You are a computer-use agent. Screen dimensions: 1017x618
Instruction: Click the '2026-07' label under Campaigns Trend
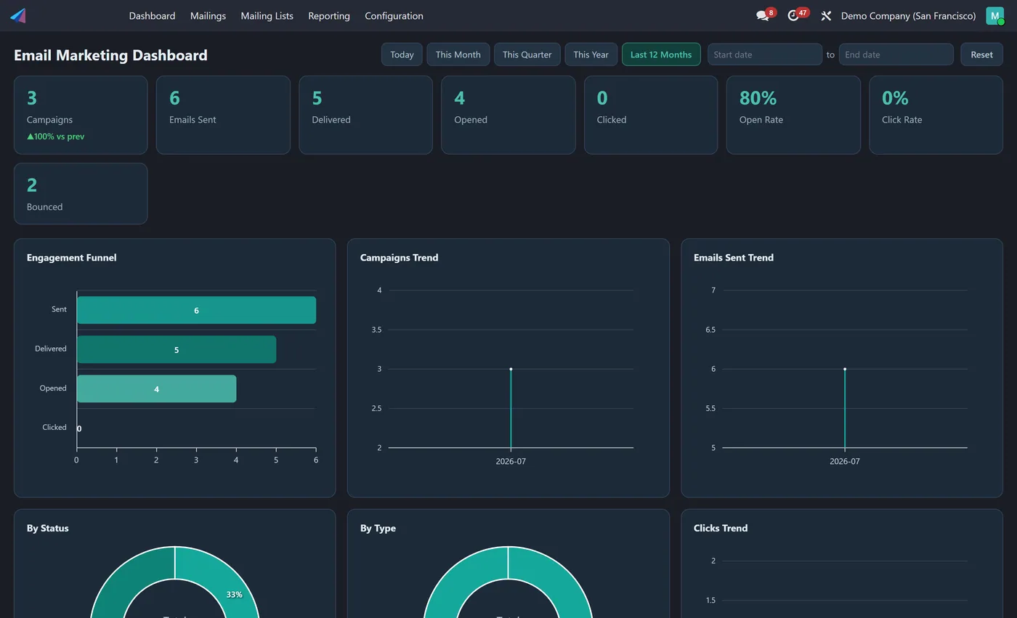click(x=511, y=461)
